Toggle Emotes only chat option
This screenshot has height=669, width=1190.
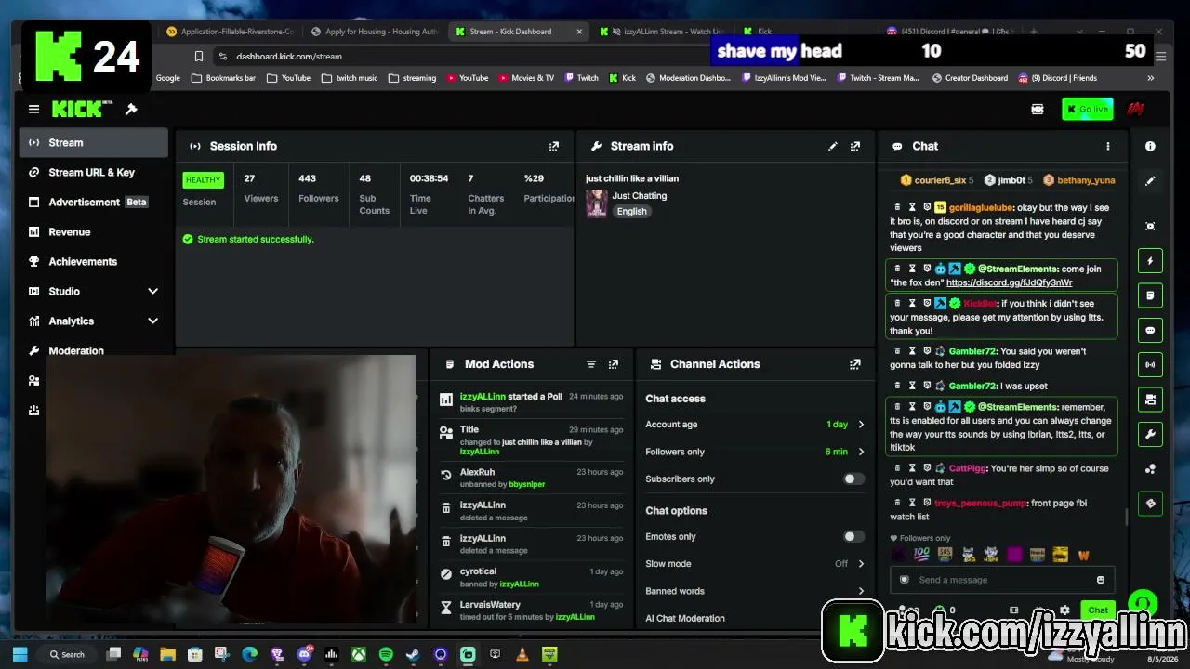pyautogui.click(x=853, y=536)
